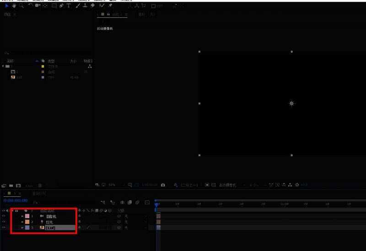Viewport: 366px width, 251px height.
Task: Click the preview time in viewer footer
Action: point(150,185)
